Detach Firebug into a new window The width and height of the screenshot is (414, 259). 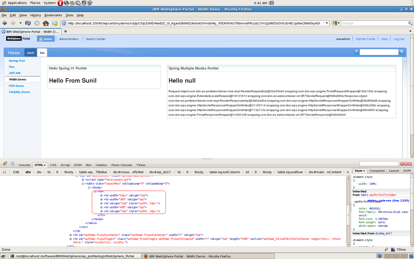406,164
